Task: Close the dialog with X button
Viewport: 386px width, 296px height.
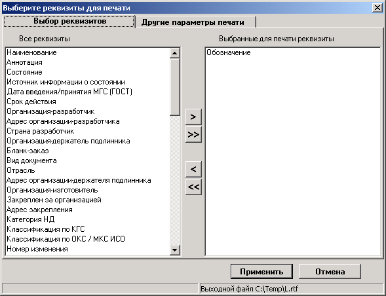Action: (377, 8)
